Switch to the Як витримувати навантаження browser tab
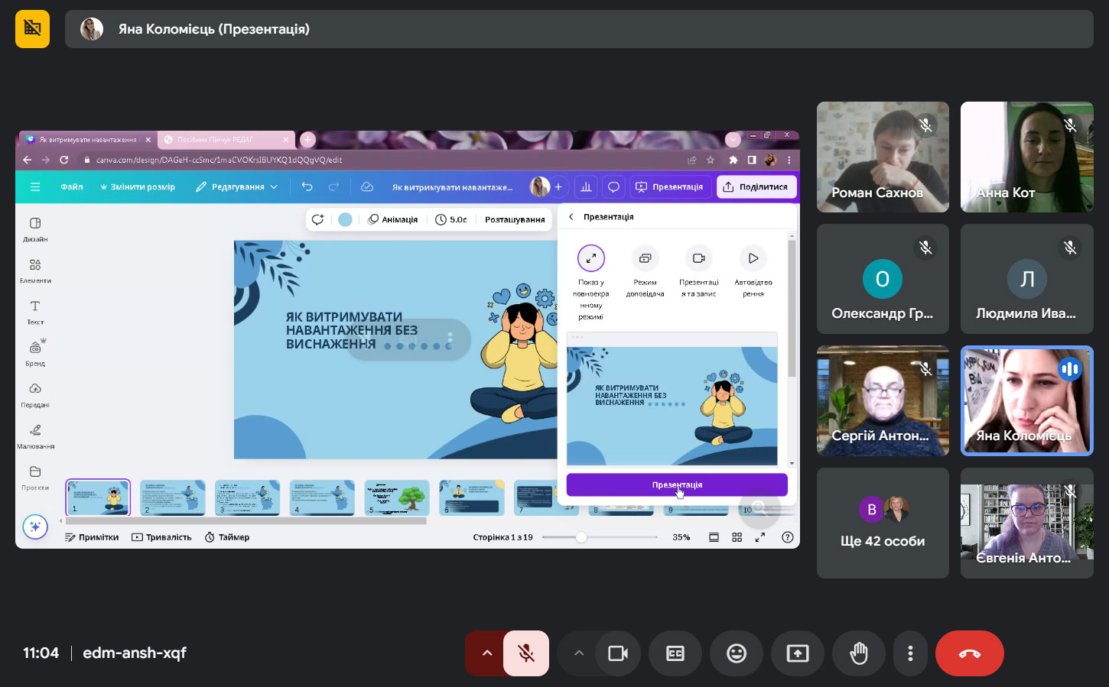This screenshot has width=1109, height=687. (88, 140)
